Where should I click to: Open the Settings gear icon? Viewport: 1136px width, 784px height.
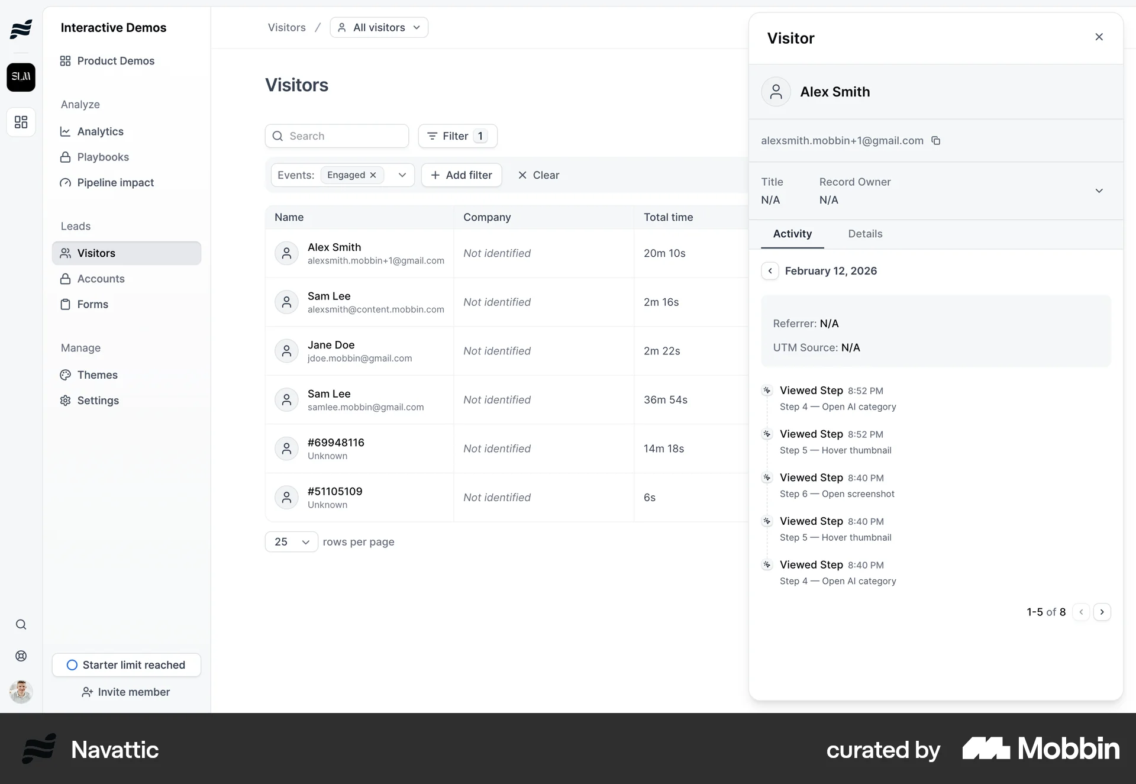[x=65, y=401]
